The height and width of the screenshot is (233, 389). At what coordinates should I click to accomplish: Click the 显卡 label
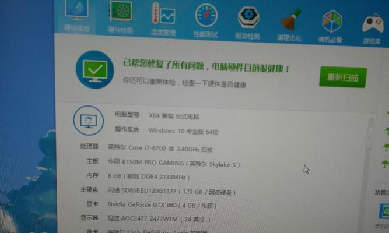point(92,204)
